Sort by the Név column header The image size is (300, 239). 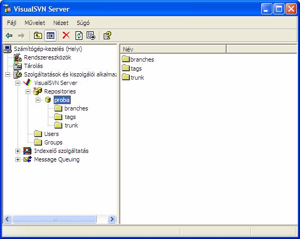(173, 49)
